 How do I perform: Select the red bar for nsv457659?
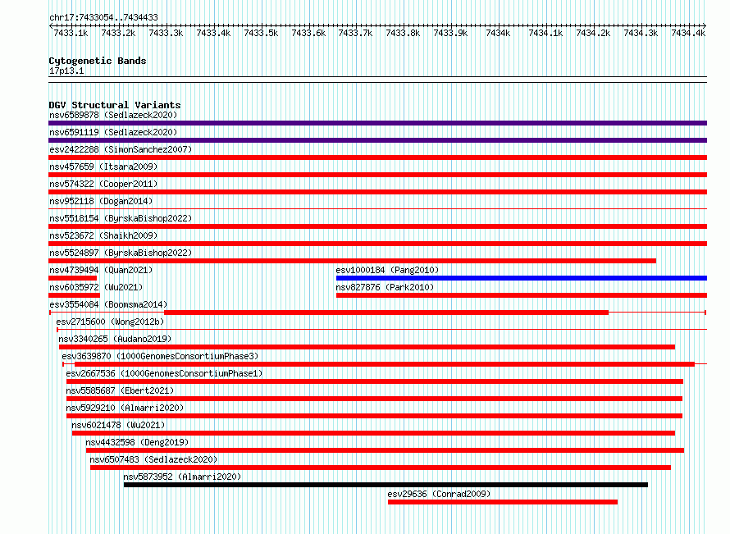tap(377, 175)
